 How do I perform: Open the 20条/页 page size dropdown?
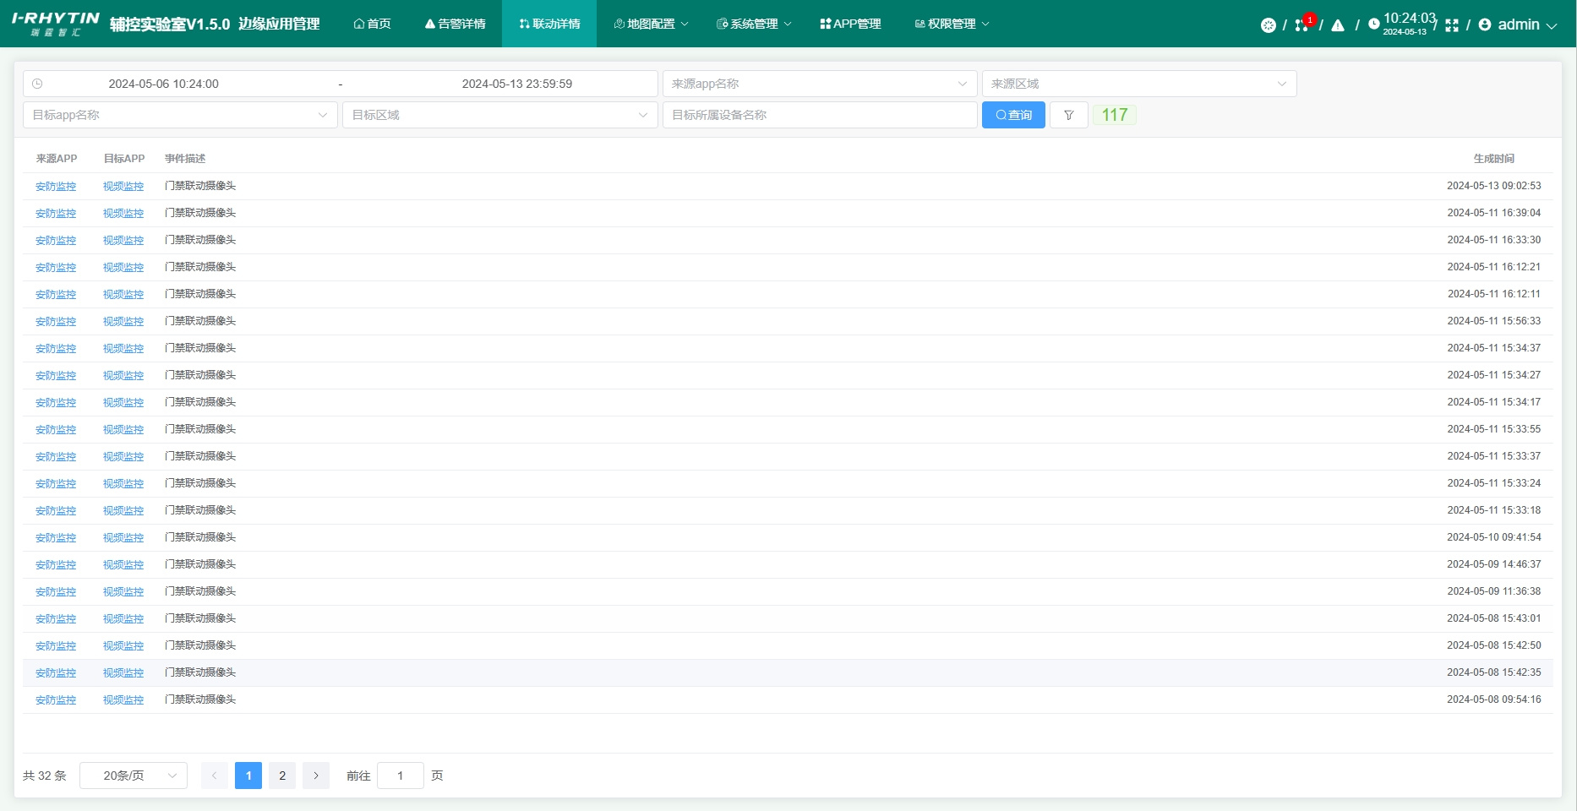(134, 776)
